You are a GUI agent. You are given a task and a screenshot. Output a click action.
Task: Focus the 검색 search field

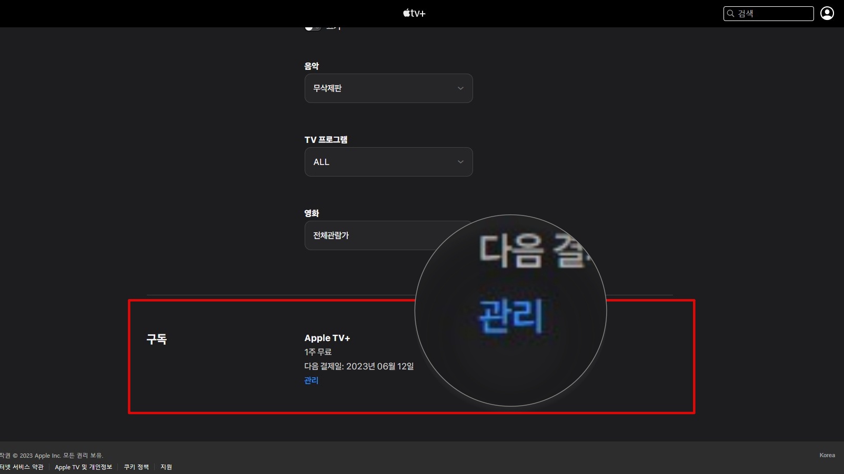(768, 14)
